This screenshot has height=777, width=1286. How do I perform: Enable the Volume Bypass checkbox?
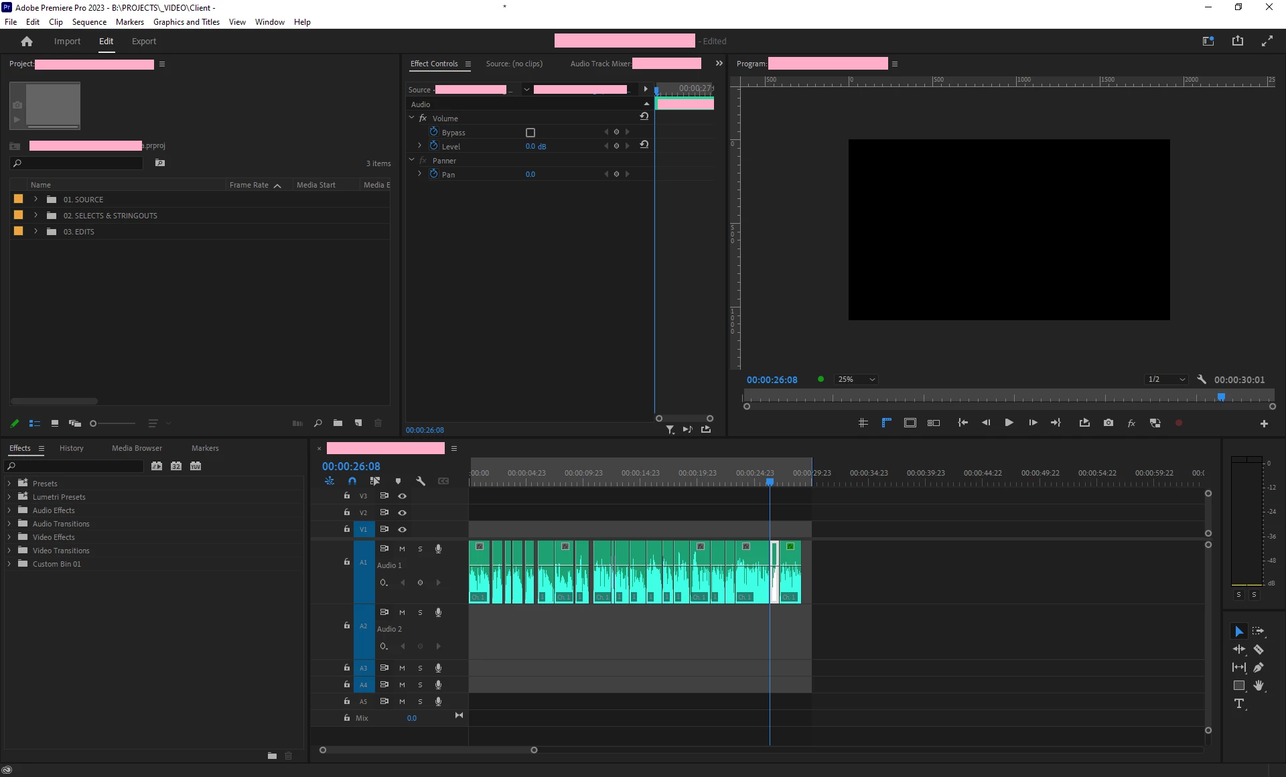530,133
